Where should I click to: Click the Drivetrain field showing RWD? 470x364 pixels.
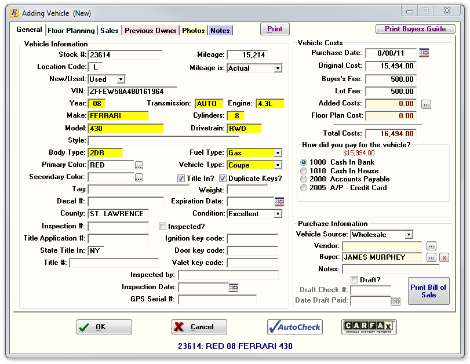pyautogui.click(x=245, y=128)
